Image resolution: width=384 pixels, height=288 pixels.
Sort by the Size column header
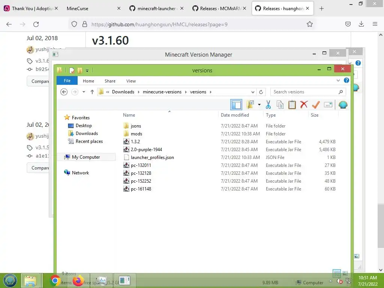[315, 115]
